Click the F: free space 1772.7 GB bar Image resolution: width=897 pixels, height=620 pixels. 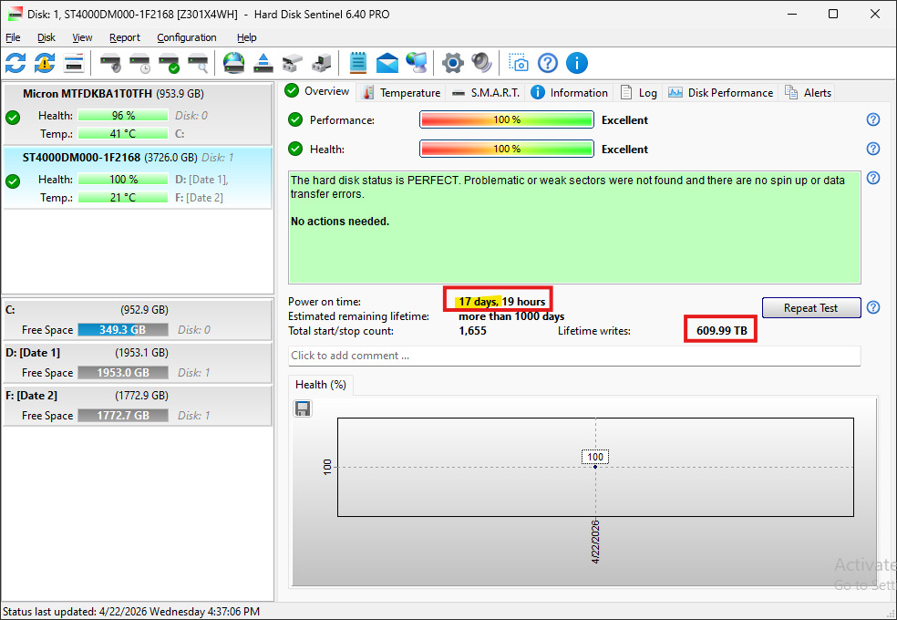point(123,416)
